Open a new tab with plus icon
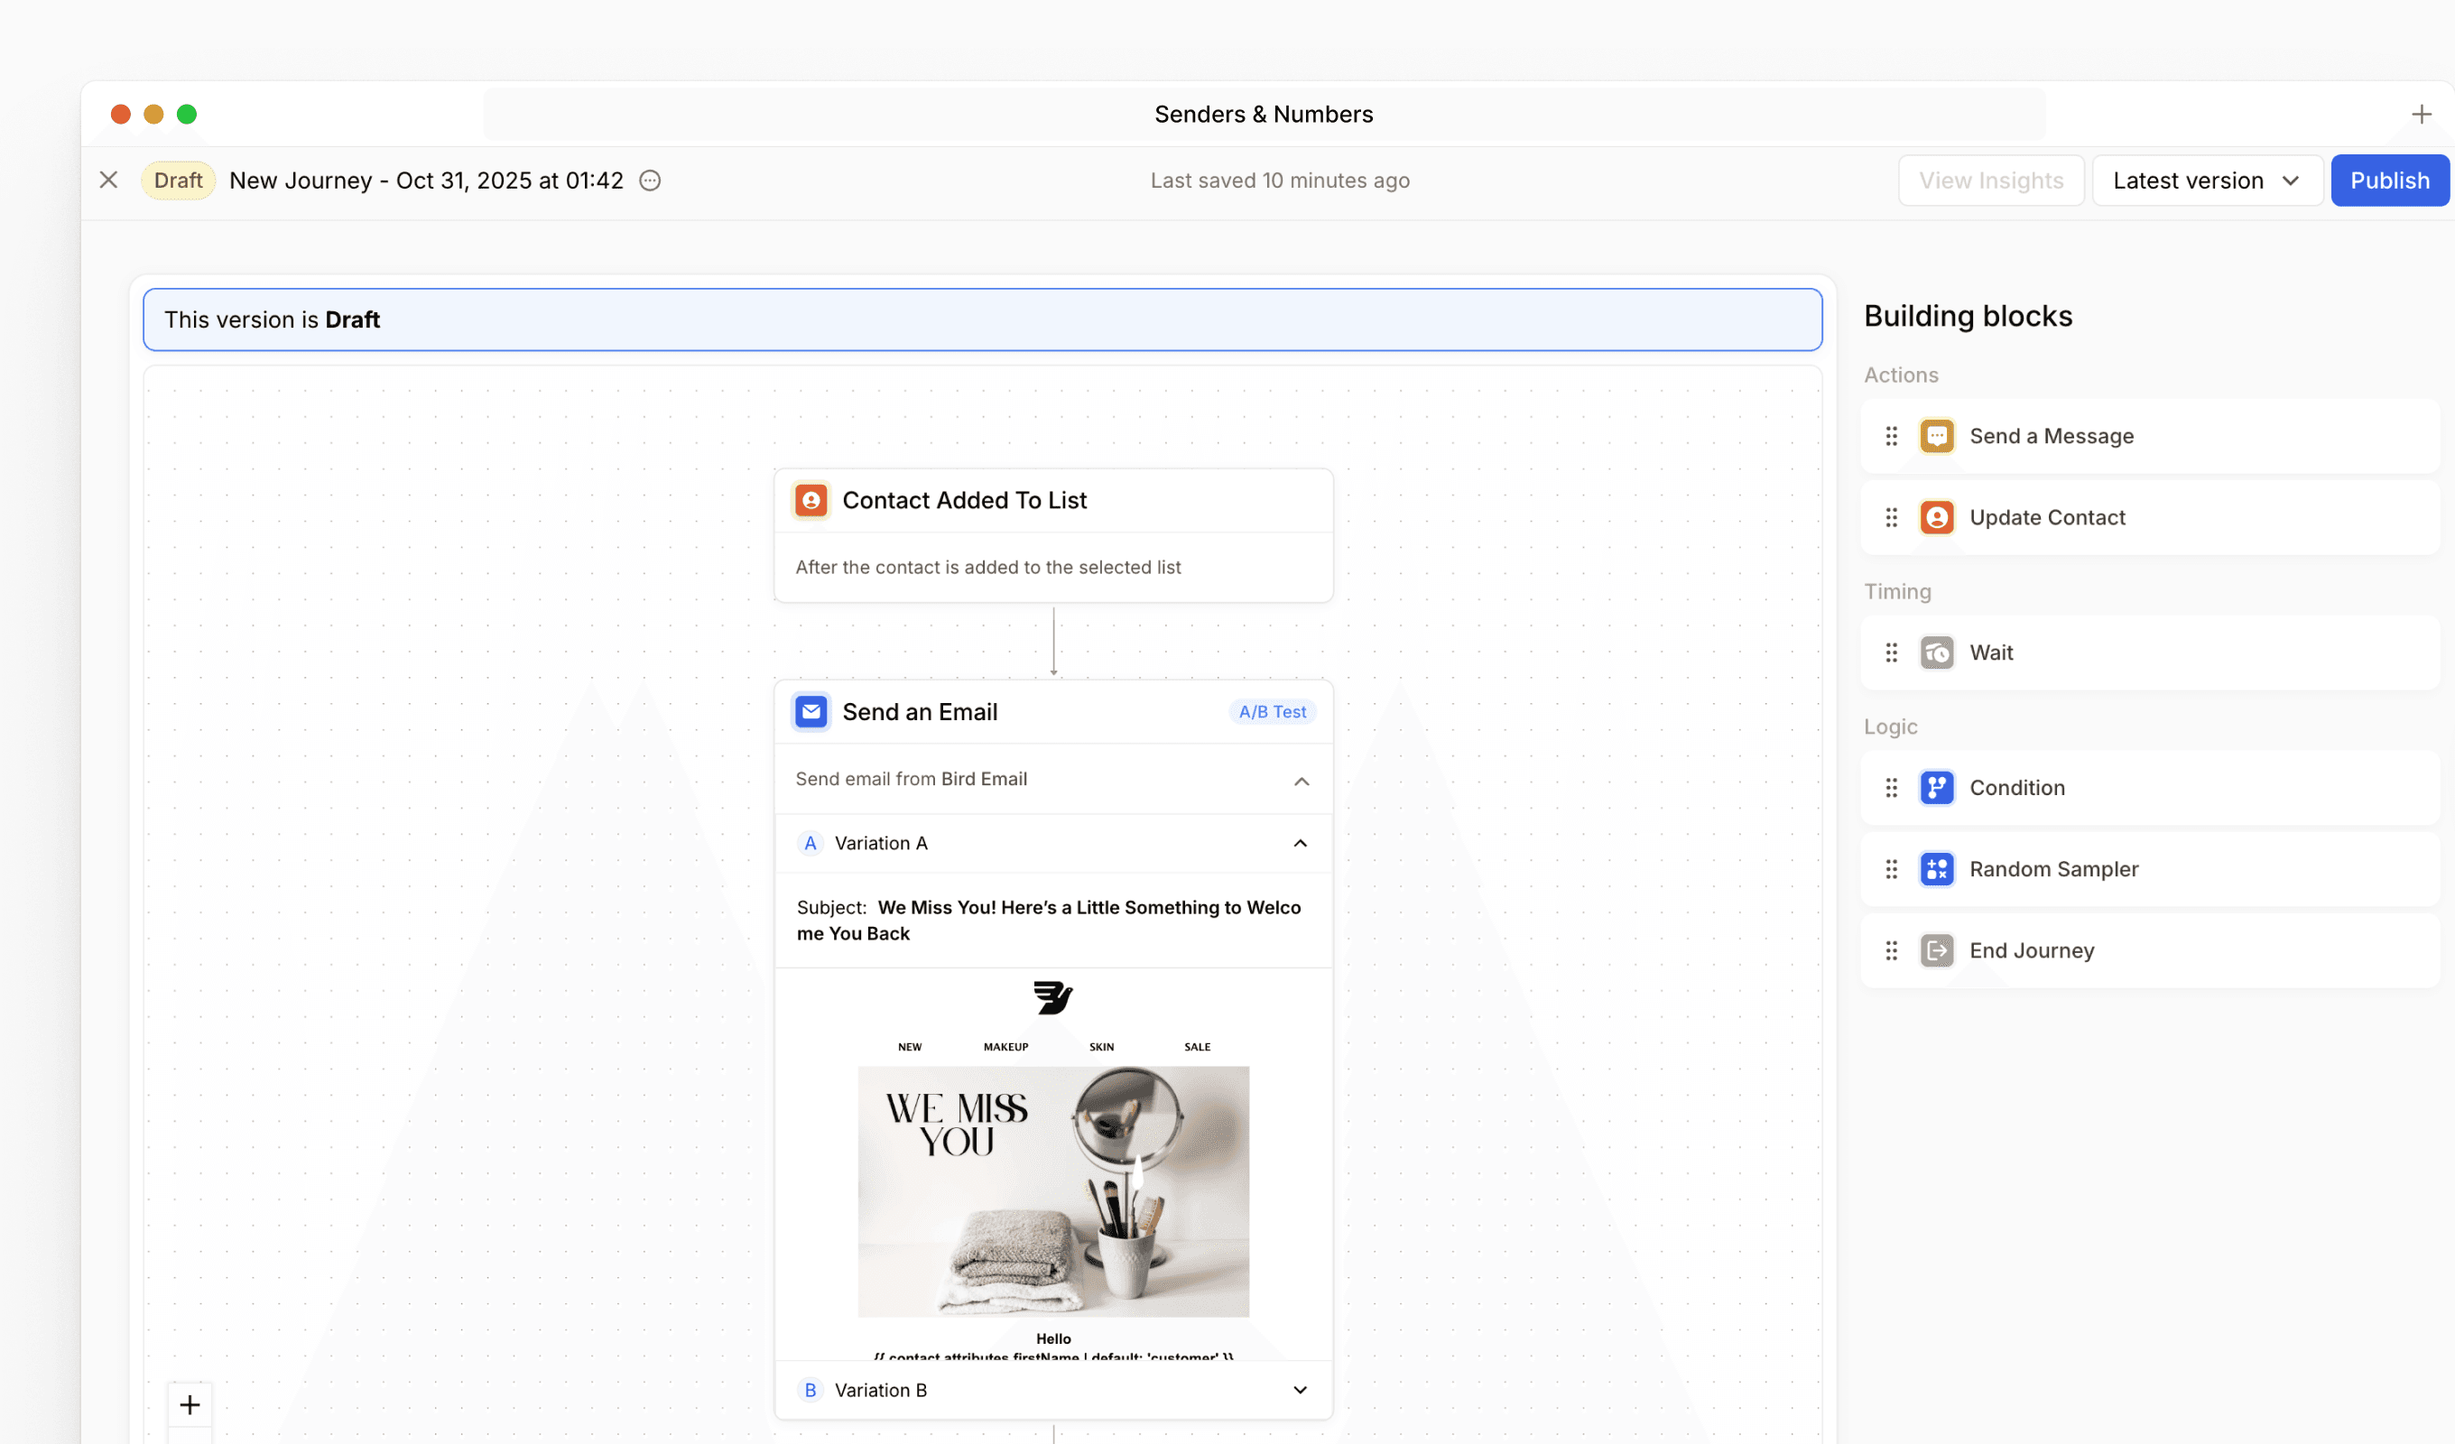2455x1444 pixels. (2421, 114)
